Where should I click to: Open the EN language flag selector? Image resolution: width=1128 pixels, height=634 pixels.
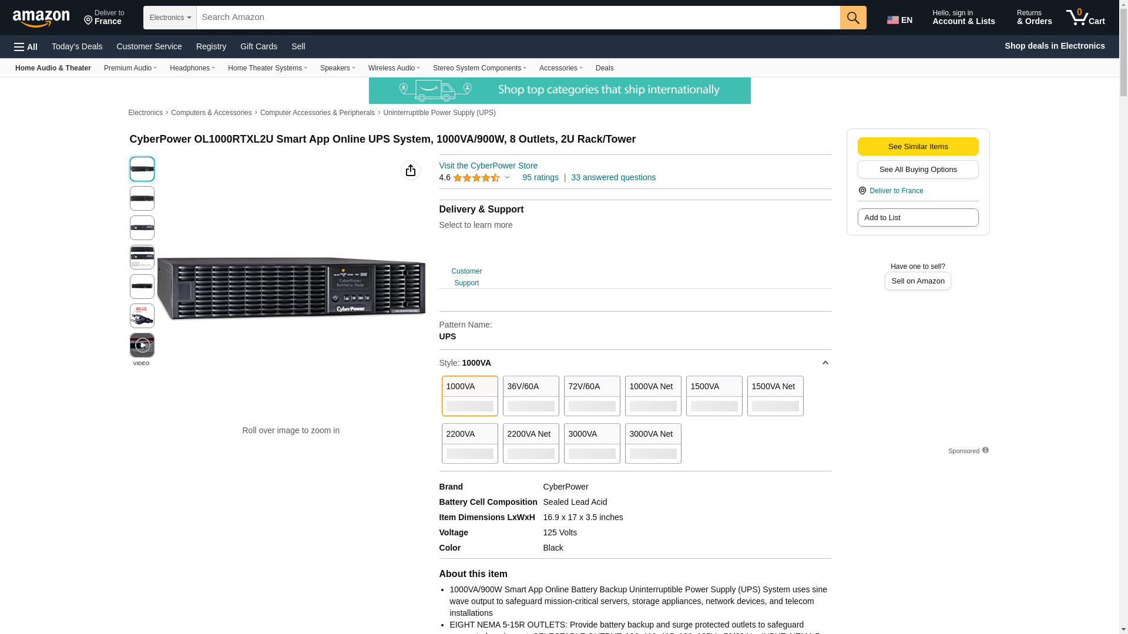point(899,20)
